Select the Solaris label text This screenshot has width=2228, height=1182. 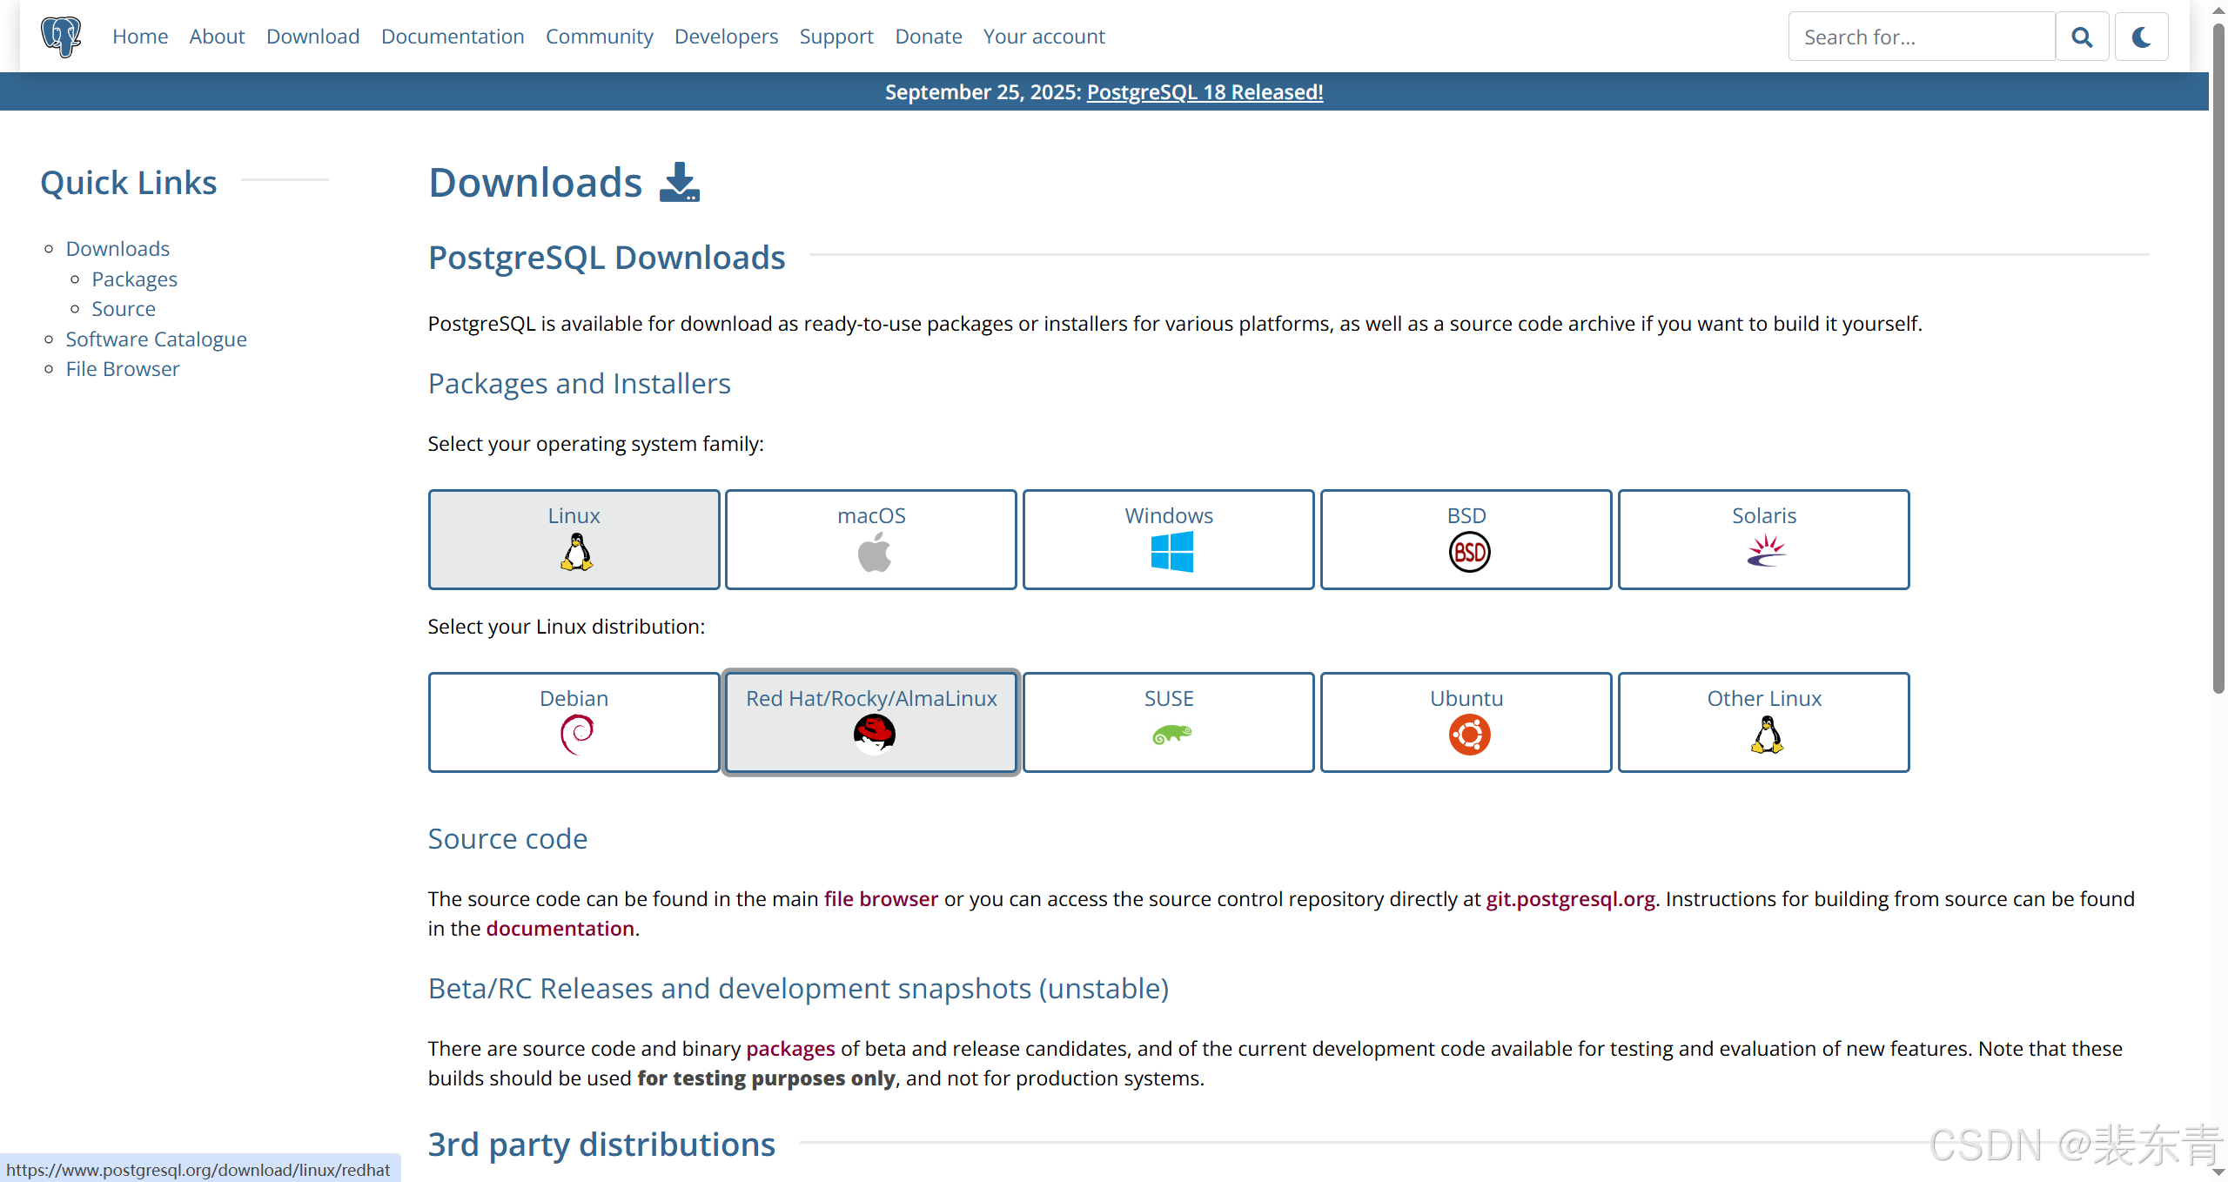click(1764, 516)
